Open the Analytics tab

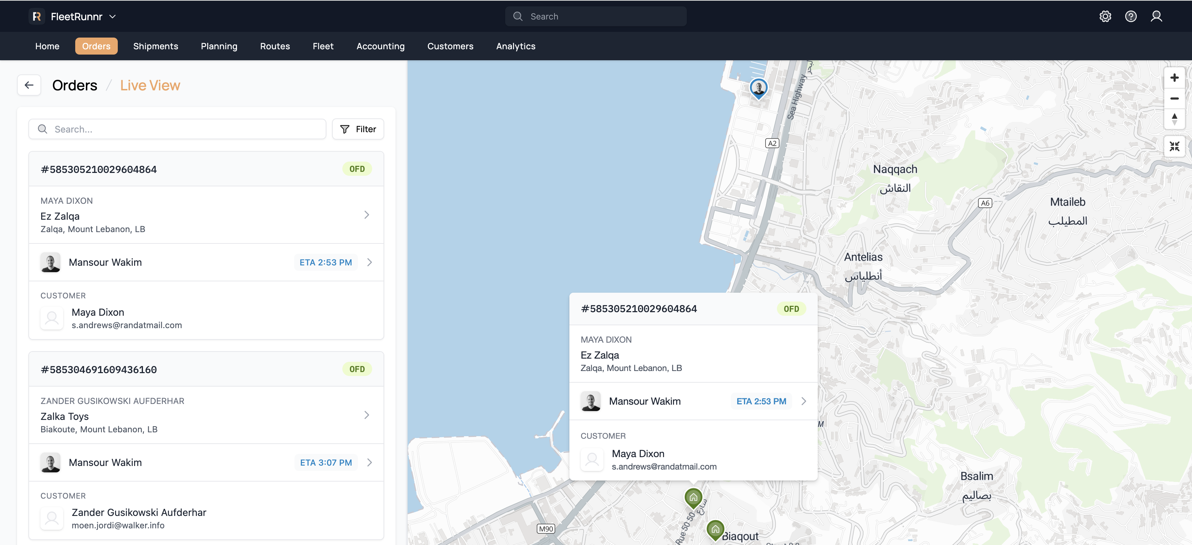(x=515, y=46)
